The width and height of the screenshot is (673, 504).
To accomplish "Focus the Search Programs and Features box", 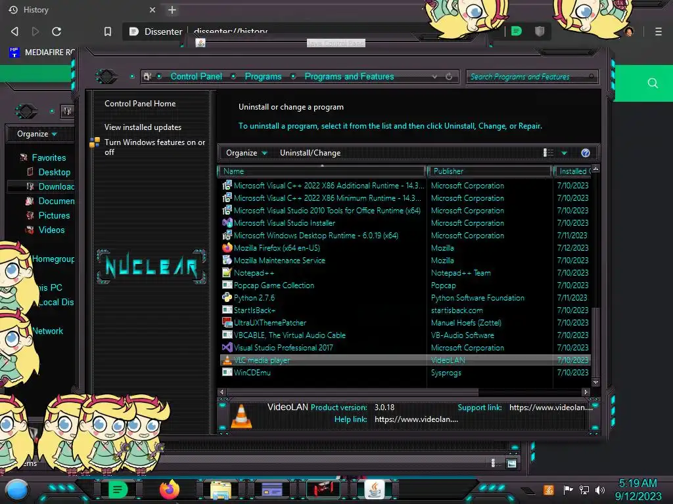I will point(532,77).
